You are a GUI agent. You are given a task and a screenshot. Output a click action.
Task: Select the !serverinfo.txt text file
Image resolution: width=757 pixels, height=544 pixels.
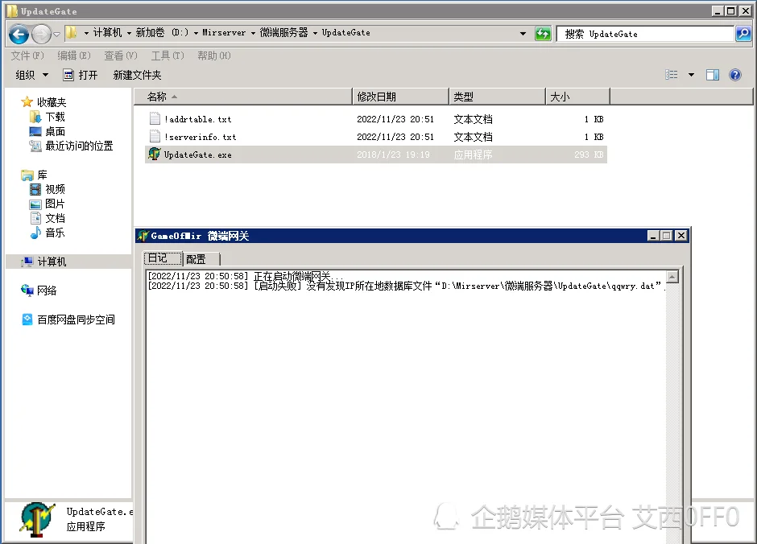(200, 137)
